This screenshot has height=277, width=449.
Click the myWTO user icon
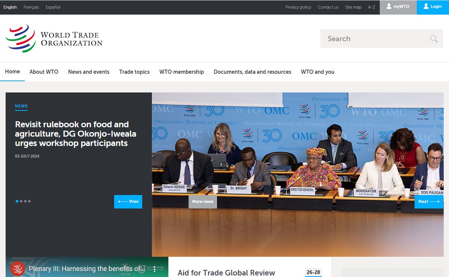[x=389, y=6]
